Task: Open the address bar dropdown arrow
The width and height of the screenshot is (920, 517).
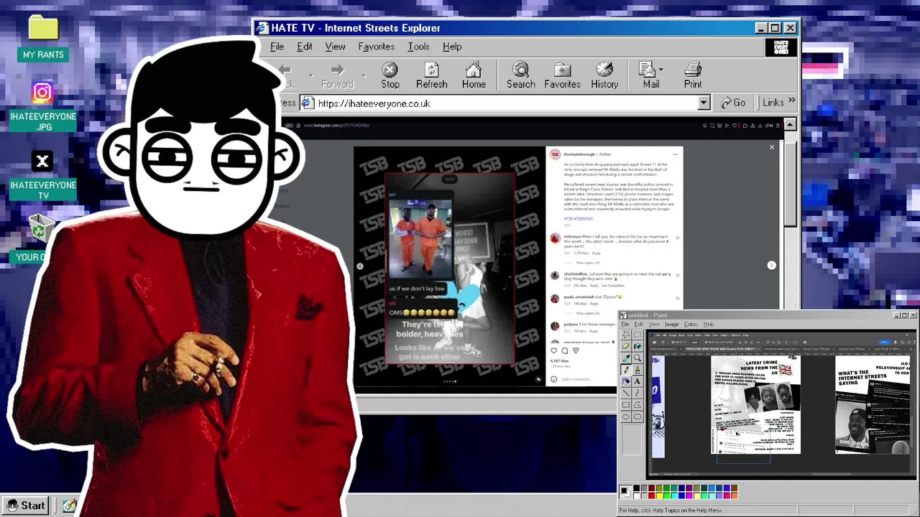Action: tap(704, 103)
